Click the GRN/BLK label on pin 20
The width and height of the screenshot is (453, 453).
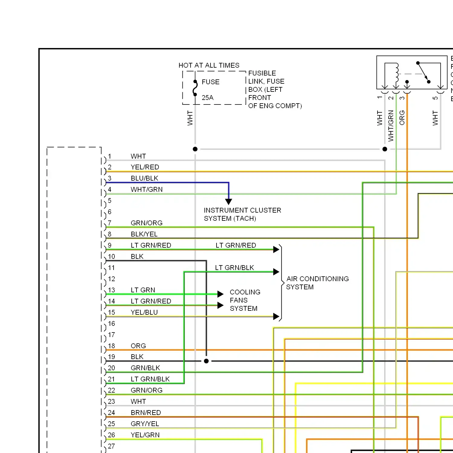point(146,368)
